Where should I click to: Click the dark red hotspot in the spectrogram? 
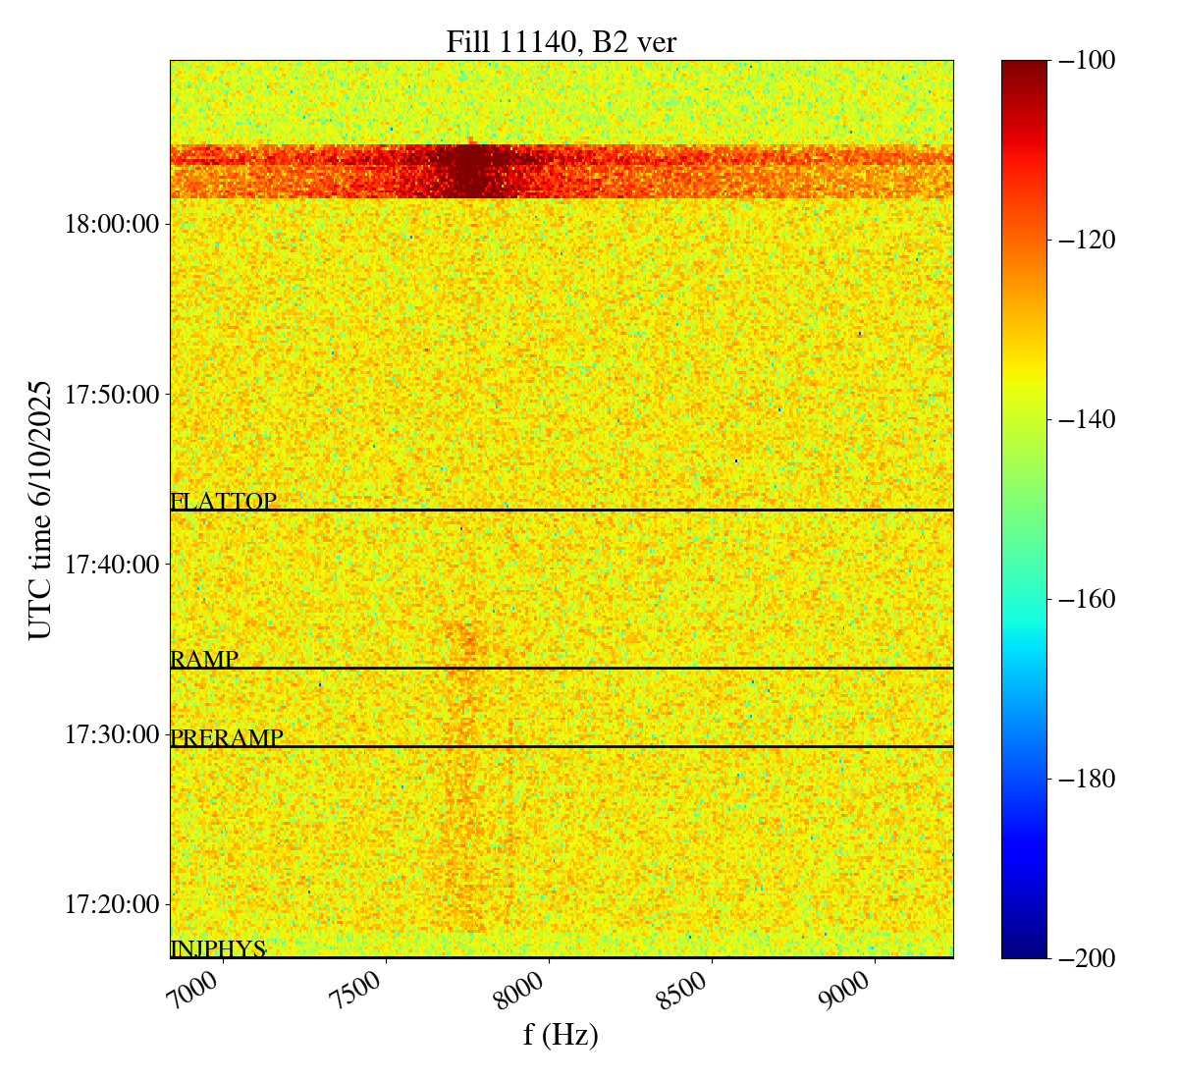click(x=469, y=173)
